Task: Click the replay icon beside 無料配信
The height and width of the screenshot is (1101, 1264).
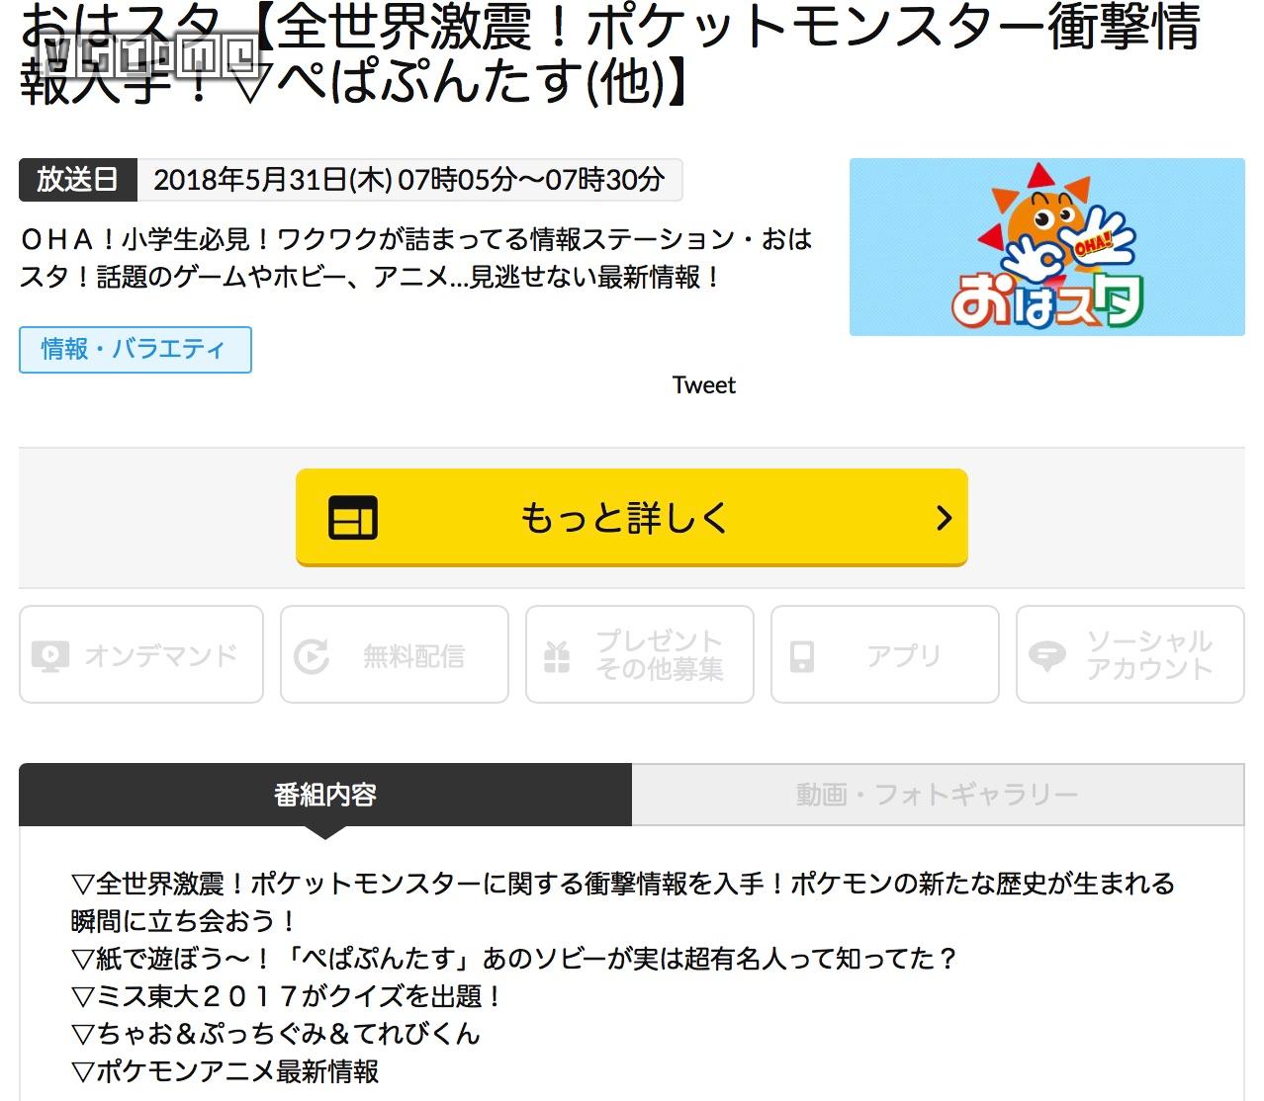Action: [x=312, y=656]
